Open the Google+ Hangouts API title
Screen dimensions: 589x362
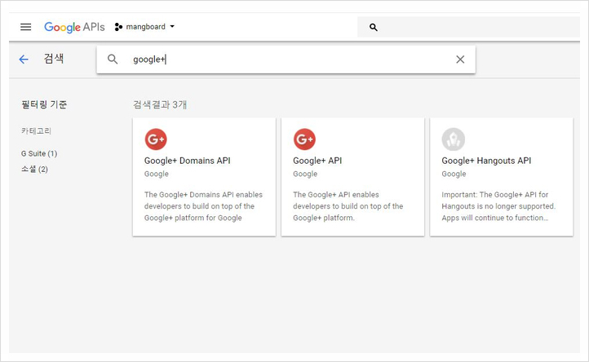[486, 161]
